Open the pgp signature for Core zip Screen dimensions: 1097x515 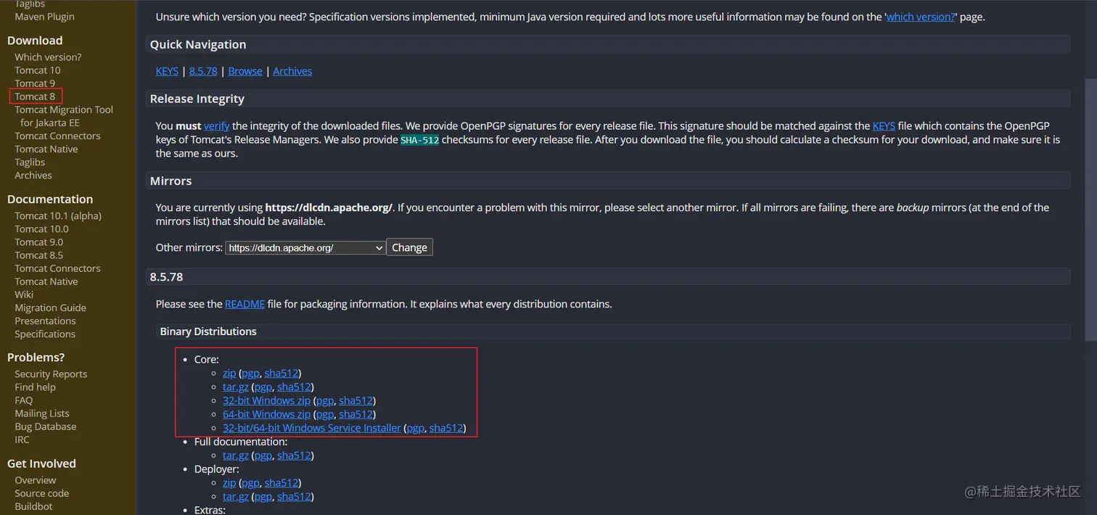coord(250,373)
